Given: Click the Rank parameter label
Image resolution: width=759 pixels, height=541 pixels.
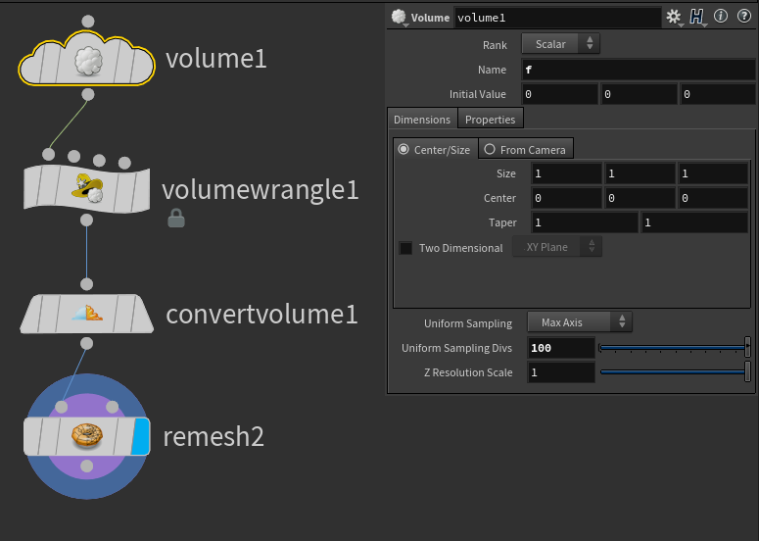Looking at the screenshot, I should [495, 45].
